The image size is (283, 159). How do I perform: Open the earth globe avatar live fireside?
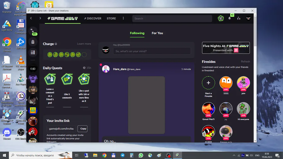pyautogui.click(x=226, y=109)
